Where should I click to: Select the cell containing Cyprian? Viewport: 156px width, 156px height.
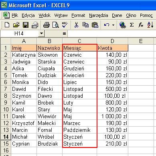point(24,144)
